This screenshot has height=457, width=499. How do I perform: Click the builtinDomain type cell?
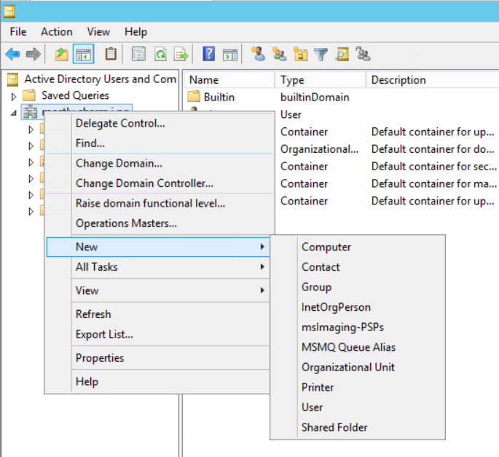(x=315, y=98)
